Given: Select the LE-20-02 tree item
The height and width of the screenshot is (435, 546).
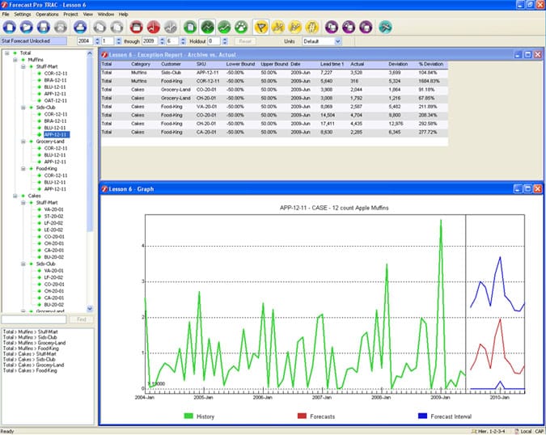Looking at the screenshot, I should coord(54,230).
